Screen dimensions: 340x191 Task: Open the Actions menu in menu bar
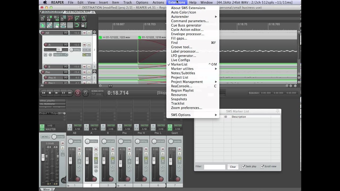(158, 2)
